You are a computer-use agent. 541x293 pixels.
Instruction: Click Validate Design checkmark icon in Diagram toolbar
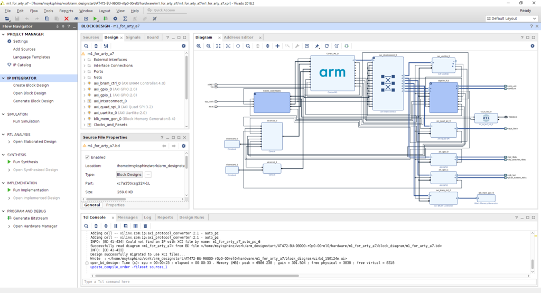(x=307, y=46)
